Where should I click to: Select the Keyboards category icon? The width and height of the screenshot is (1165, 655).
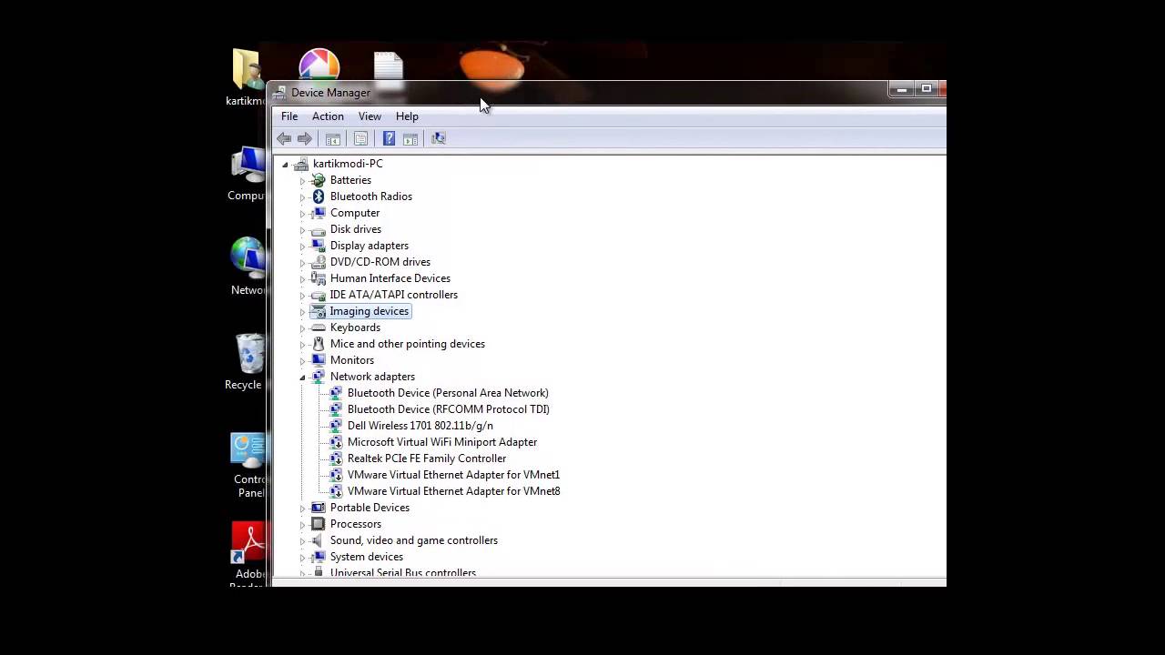coord(318,327)
